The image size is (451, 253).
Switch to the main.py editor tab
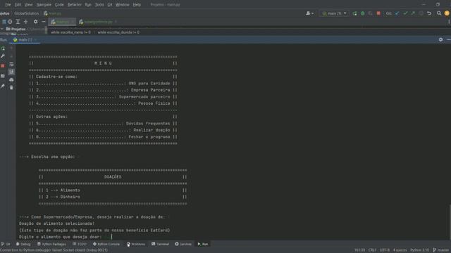[63, 22]
